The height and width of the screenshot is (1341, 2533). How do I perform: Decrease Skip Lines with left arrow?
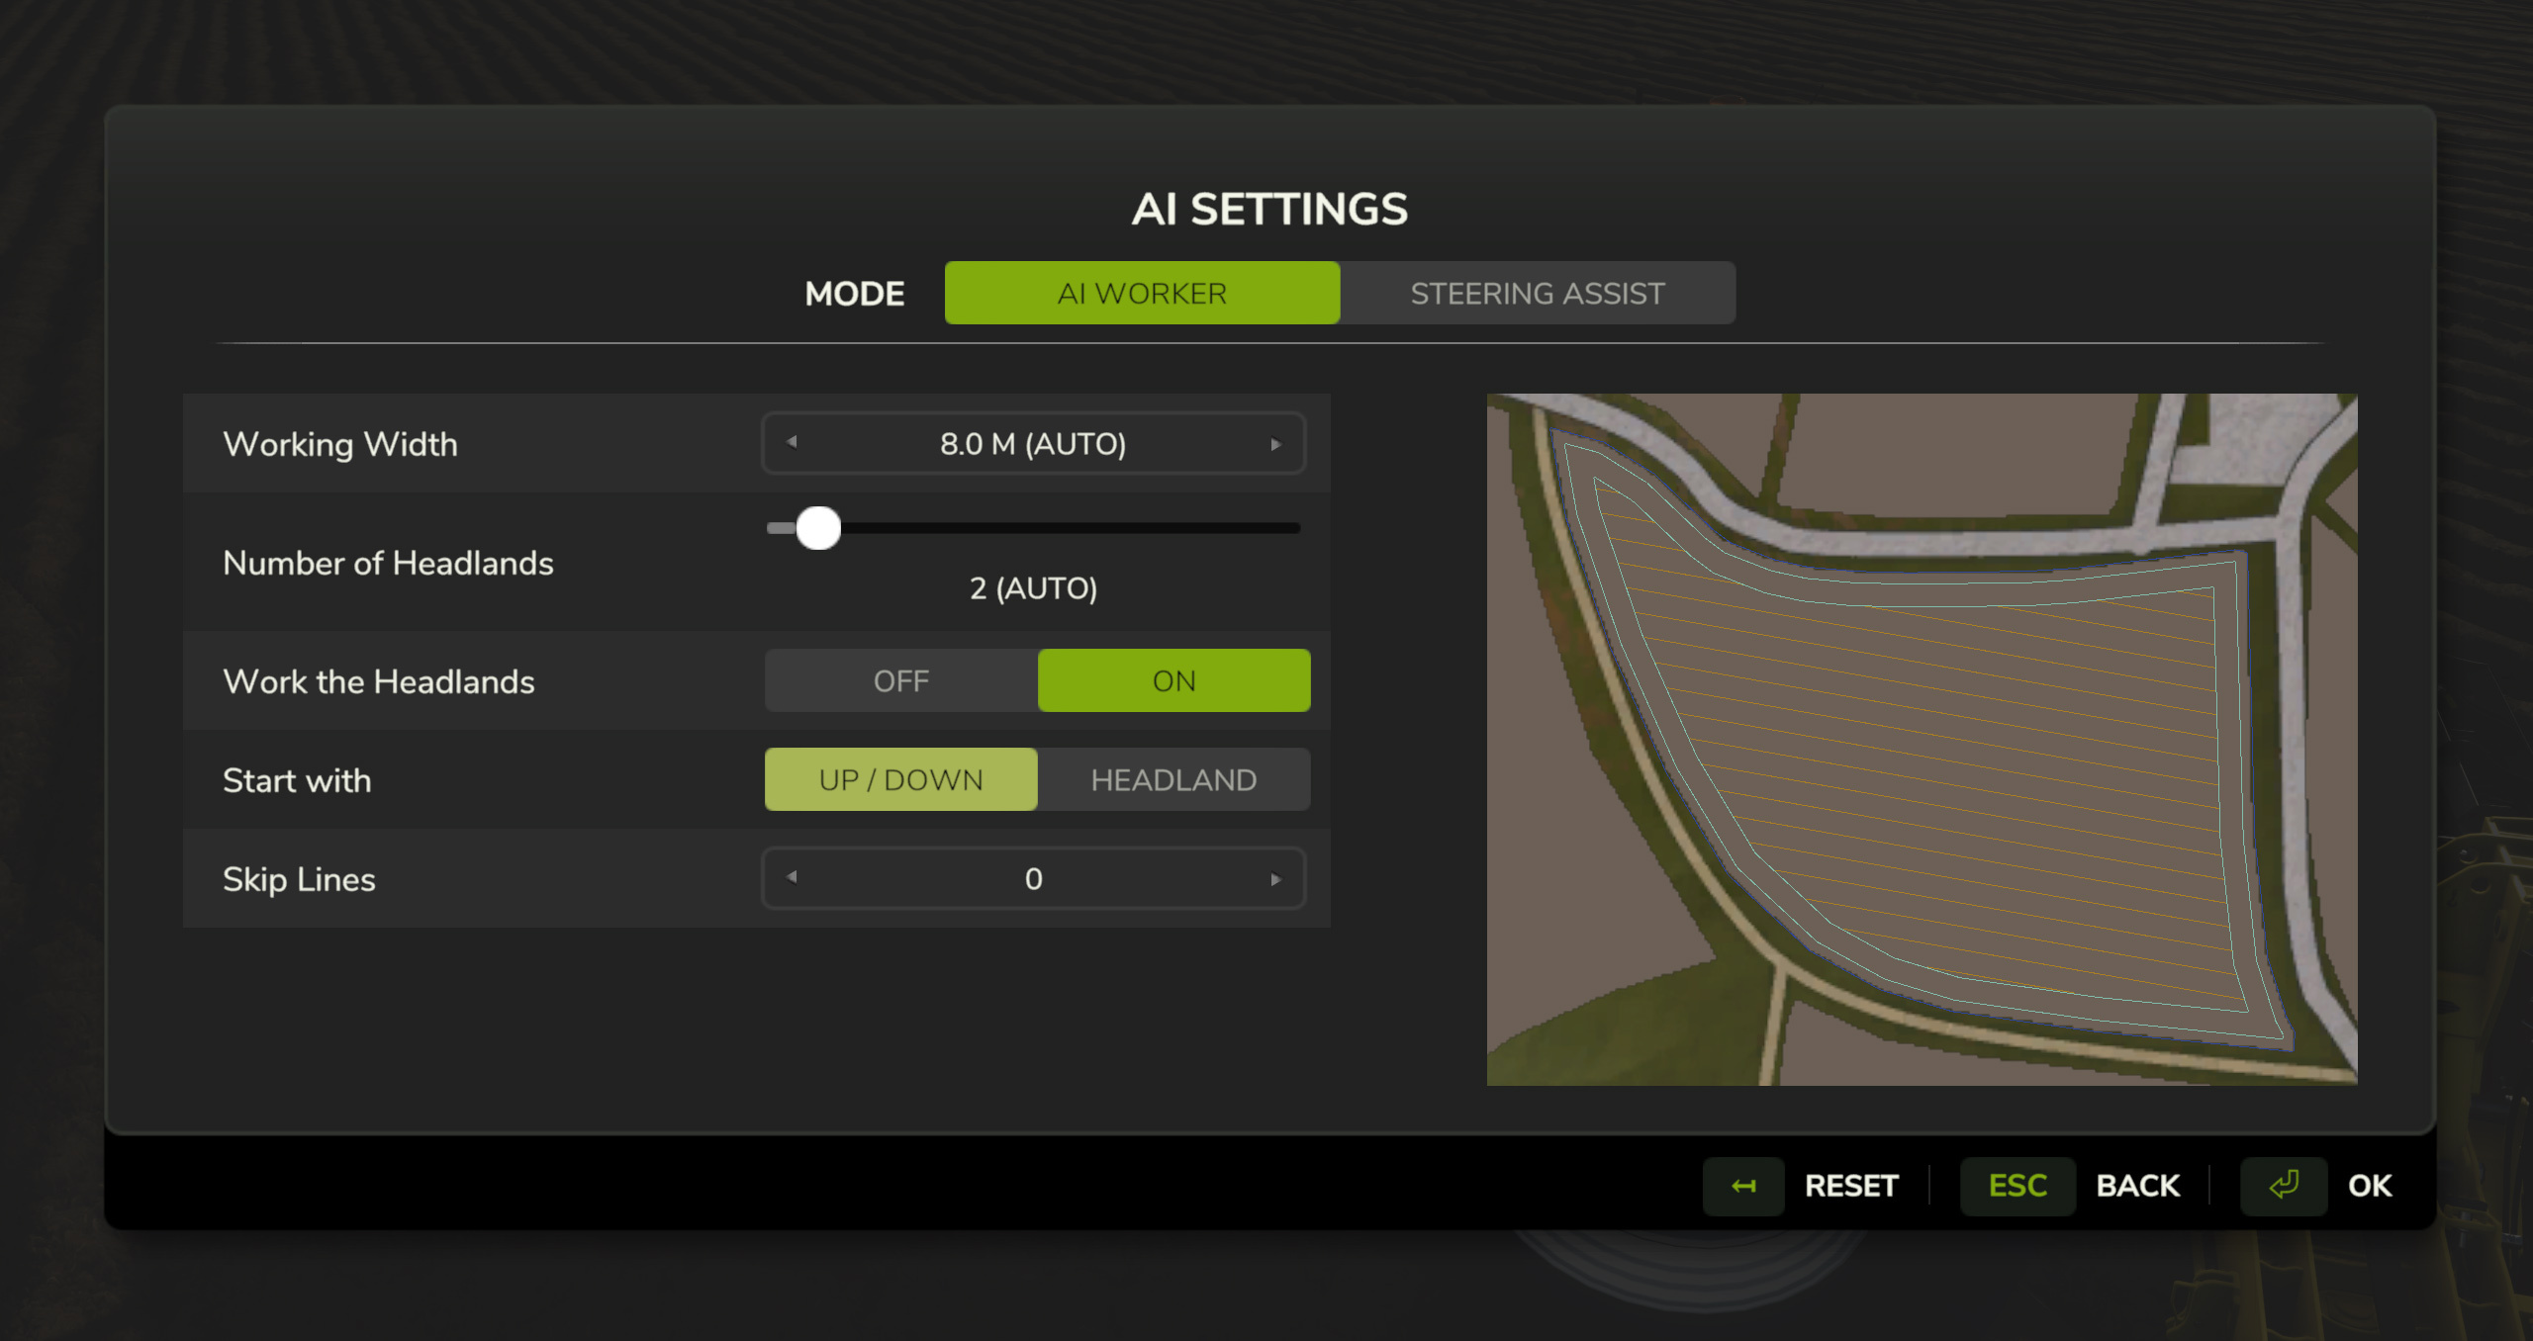[792, 877]
